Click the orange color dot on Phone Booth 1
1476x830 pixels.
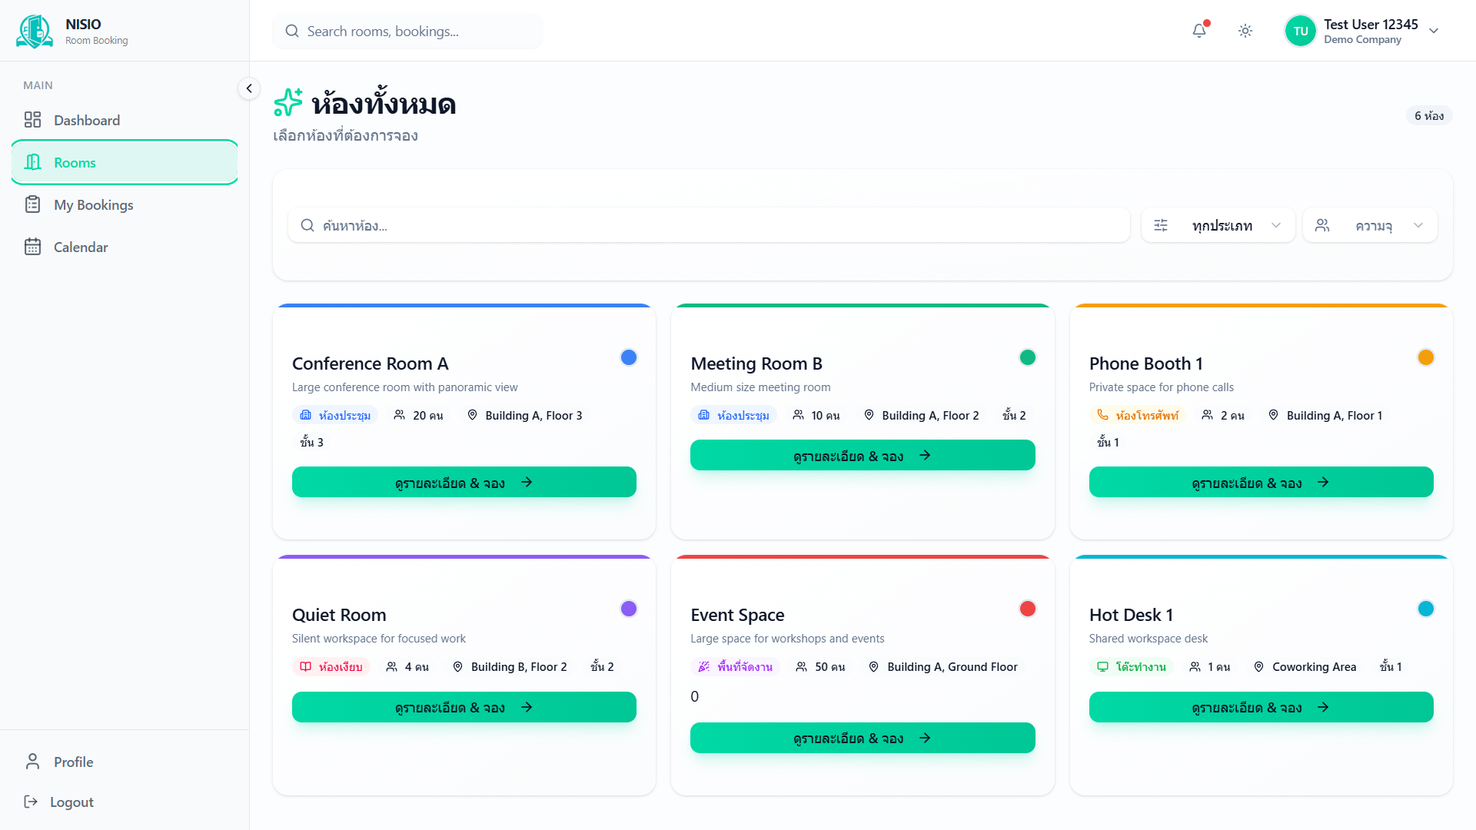(x=1425, y=357)
